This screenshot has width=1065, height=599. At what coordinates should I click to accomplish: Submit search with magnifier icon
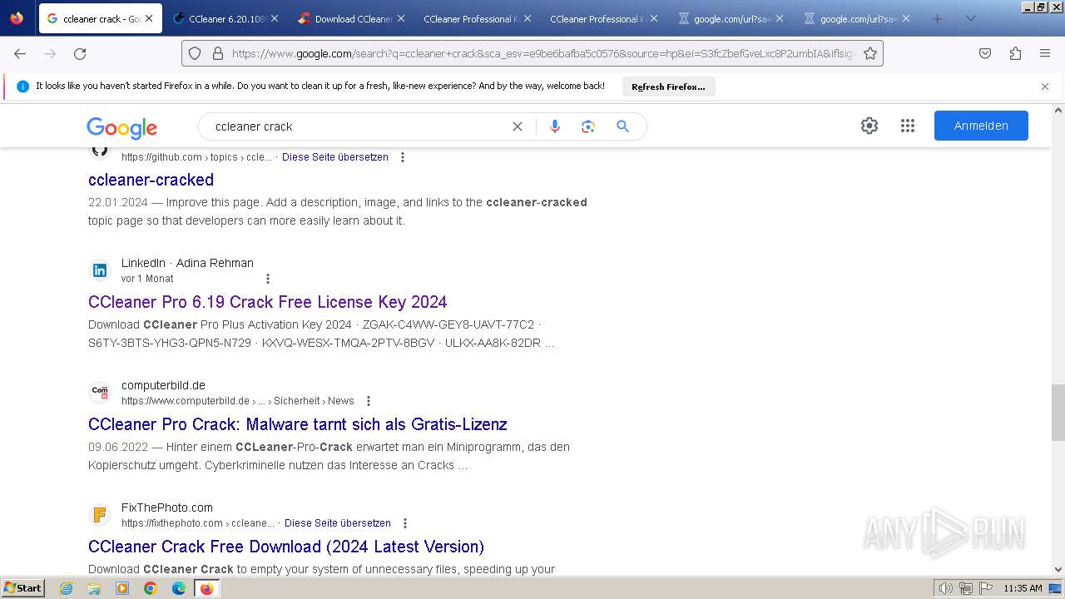[622, 126]
